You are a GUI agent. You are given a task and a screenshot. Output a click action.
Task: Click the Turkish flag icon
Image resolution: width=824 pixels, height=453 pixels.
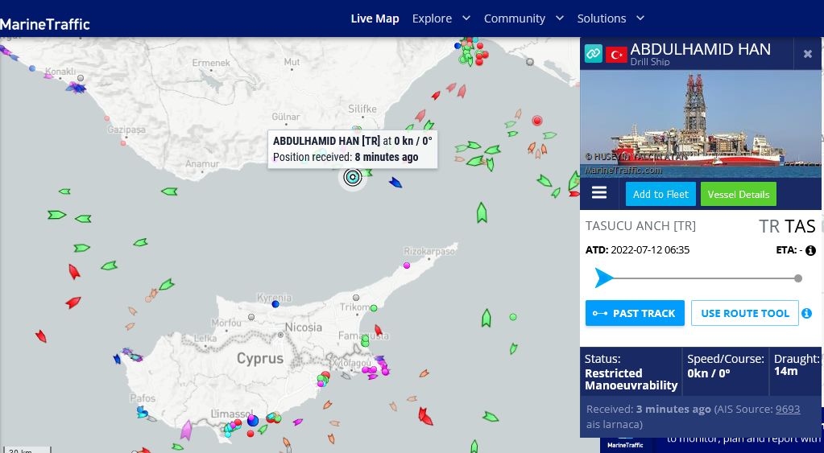(x=616, y=55)
